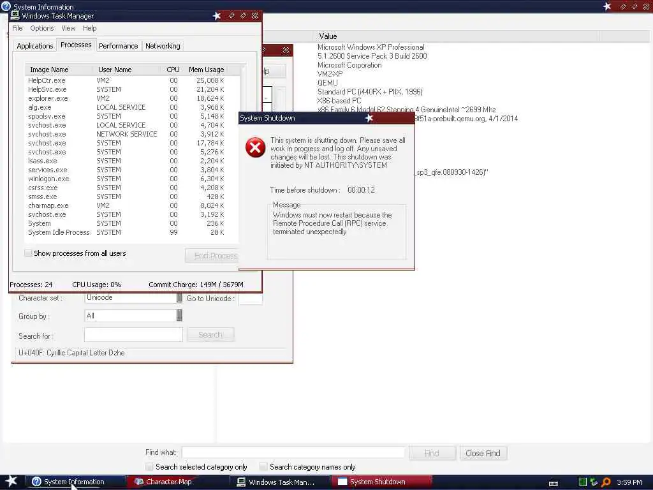Switch to Character Map from the taskbar

[x=177, y=482]
